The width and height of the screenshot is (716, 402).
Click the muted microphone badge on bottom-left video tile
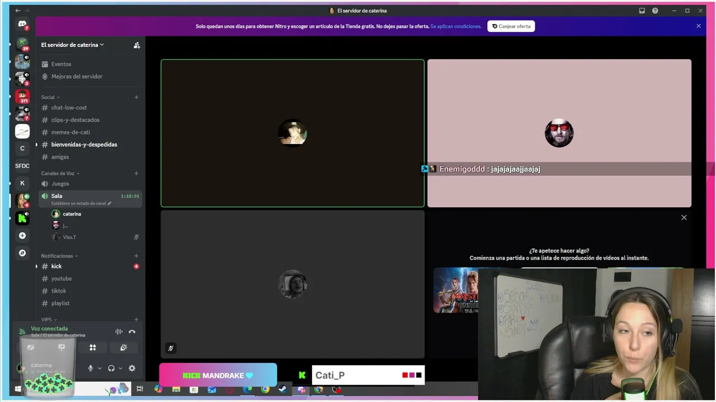(171, 348)
